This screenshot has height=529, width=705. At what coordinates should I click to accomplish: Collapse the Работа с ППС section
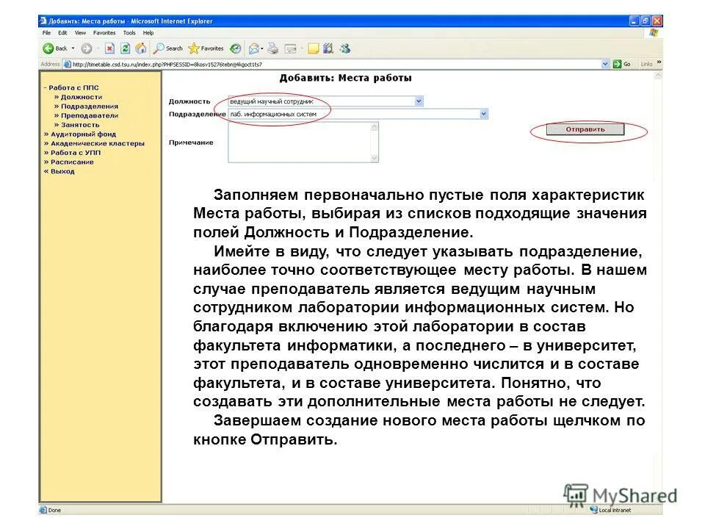click(71, 87)
